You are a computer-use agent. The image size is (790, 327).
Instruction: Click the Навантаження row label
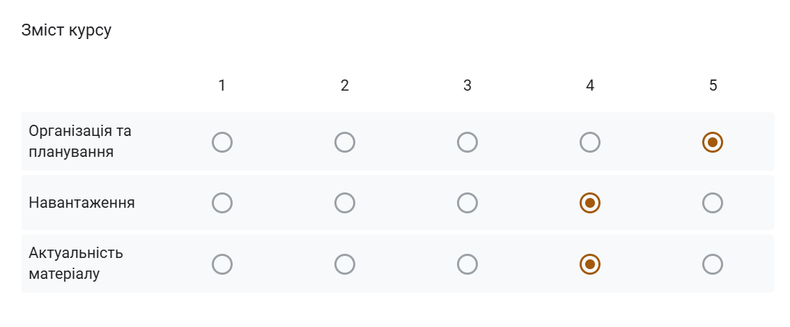point(82,203)
